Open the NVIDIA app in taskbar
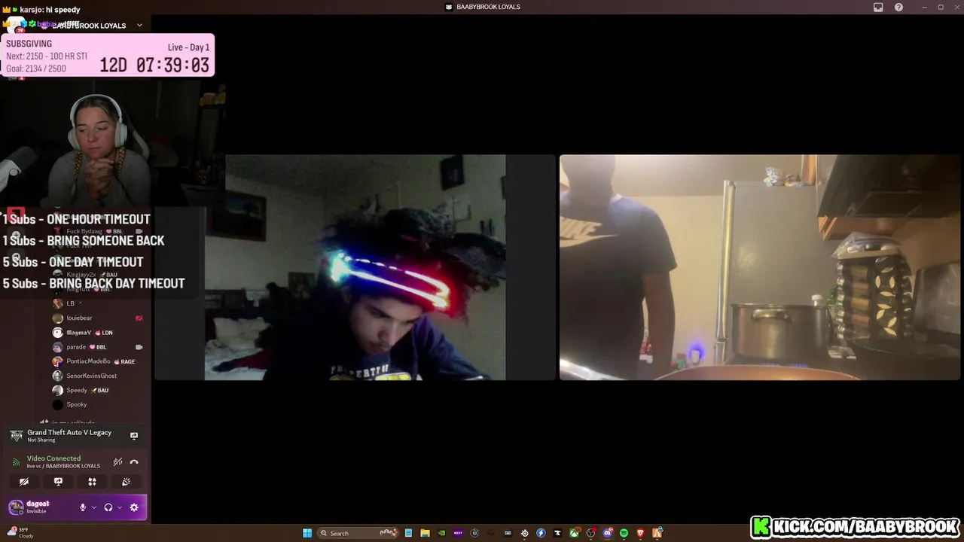Screen dimensions: 964x542 coord(441,533)
